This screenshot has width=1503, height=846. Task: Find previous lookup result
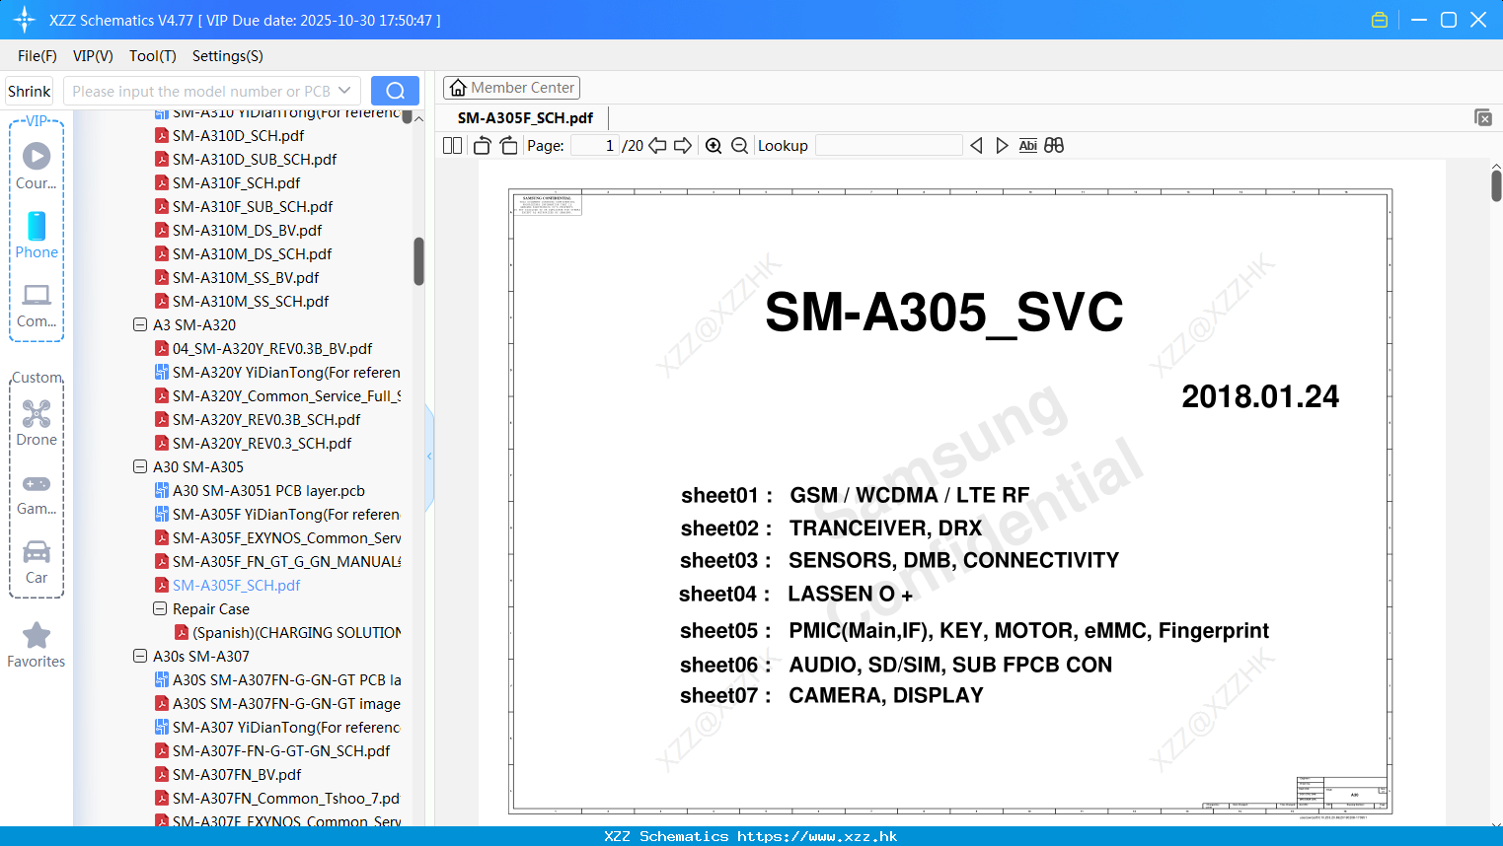[x=976, y=146]
